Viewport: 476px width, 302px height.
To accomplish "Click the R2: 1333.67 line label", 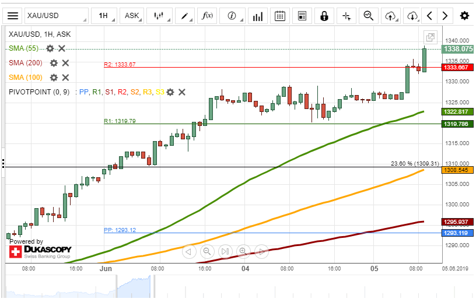I will tap(120, 64).
